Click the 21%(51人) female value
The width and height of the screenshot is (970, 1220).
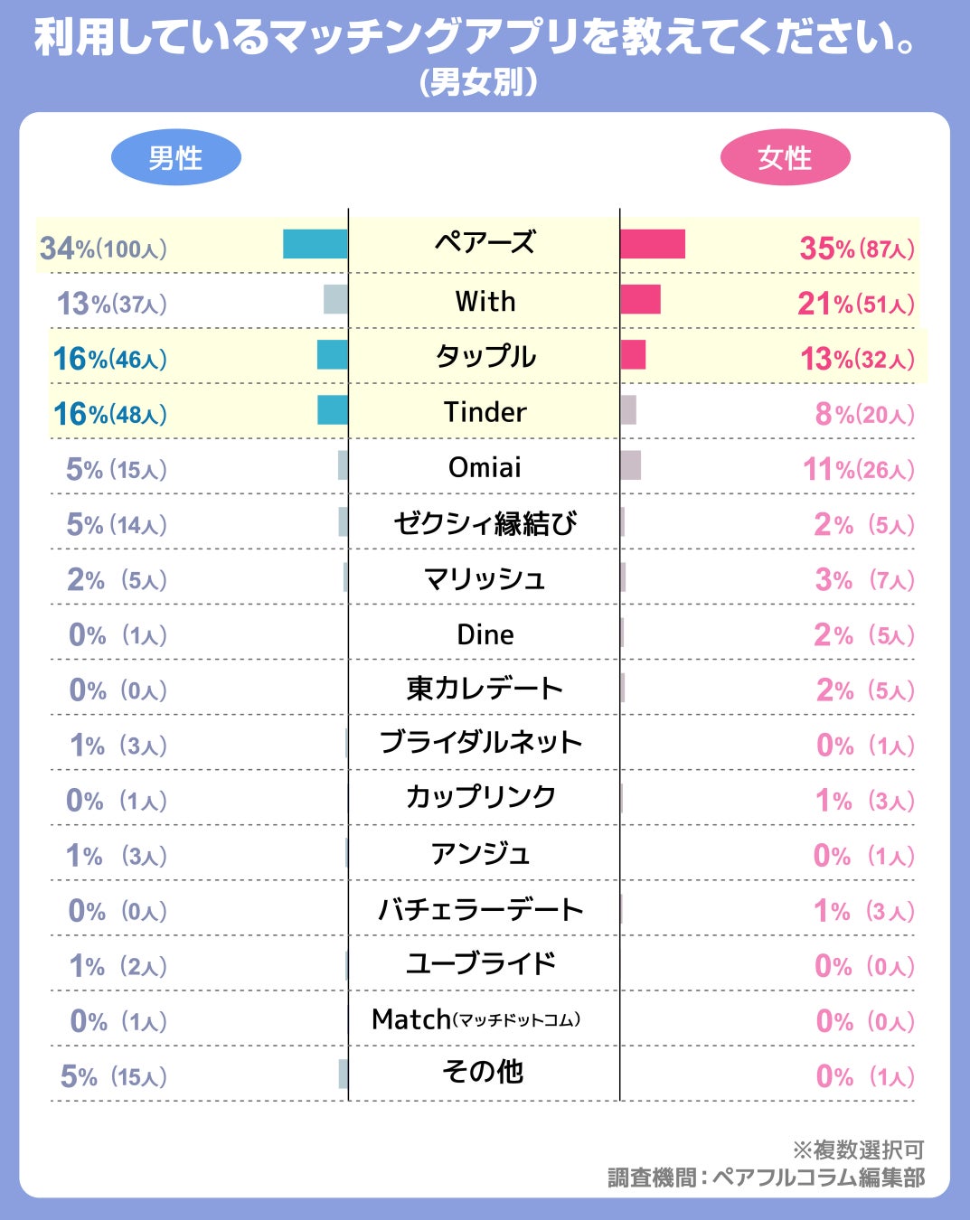854,305
